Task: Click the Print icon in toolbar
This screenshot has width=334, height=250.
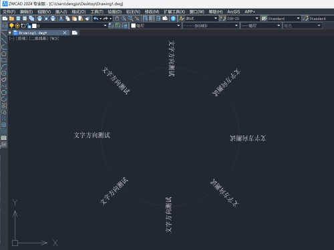Action: point(39,19)
